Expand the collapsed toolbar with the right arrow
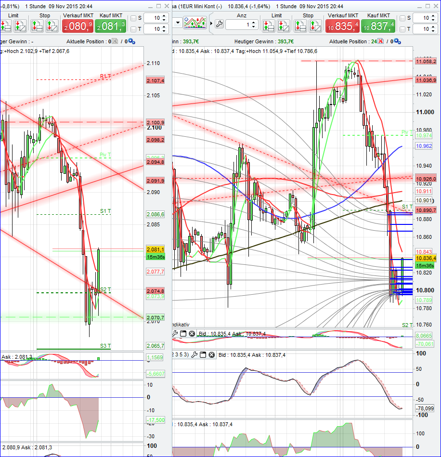Viewport: 441px width, 457px height. (x=211, y=23)
